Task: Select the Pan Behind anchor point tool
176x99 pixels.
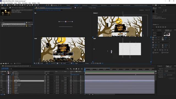Action: (x=17, y=5)
